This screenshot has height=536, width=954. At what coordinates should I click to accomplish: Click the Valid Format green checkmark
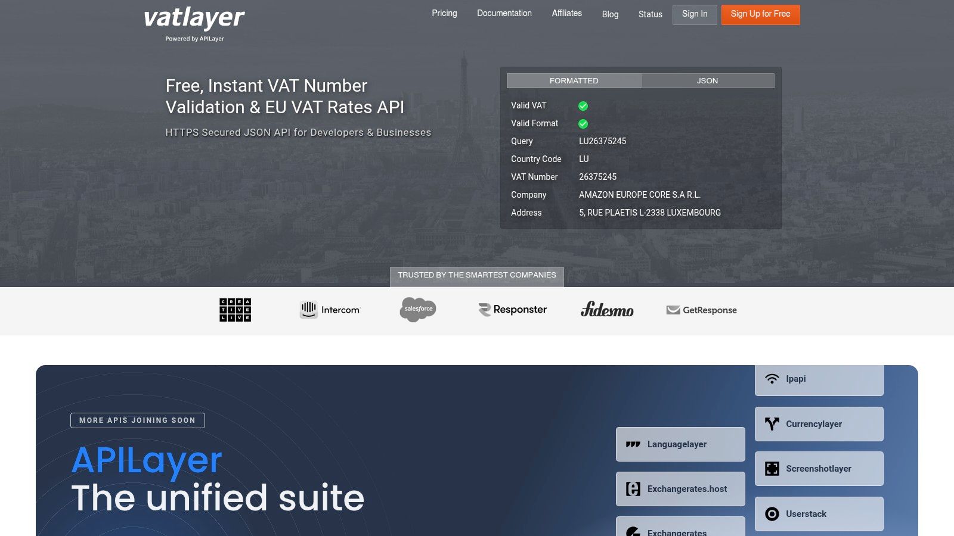tap(583, 124)
